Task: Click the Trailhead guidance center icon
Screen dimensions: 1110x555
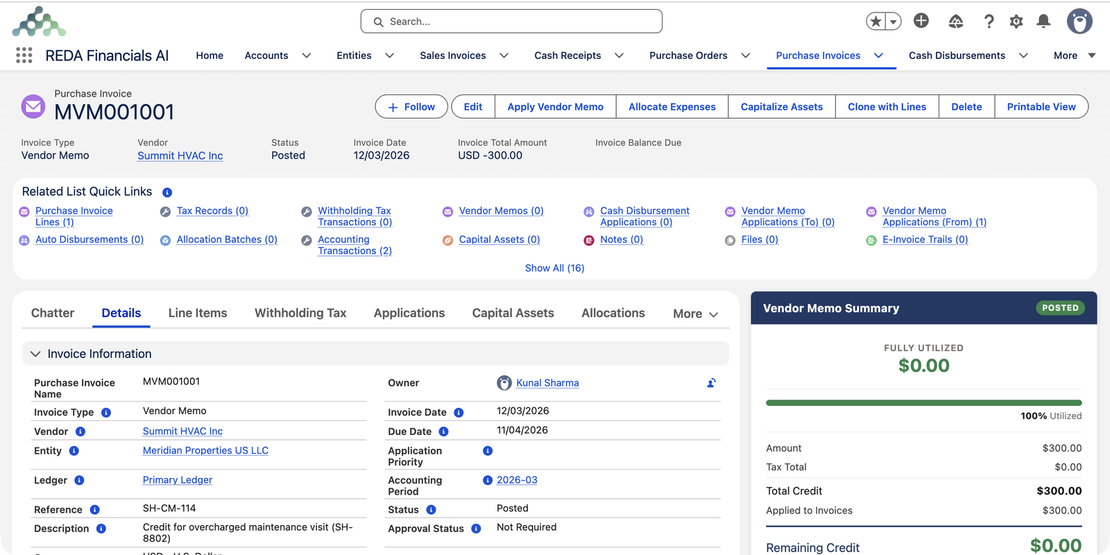Action: [x=956, y=22]
